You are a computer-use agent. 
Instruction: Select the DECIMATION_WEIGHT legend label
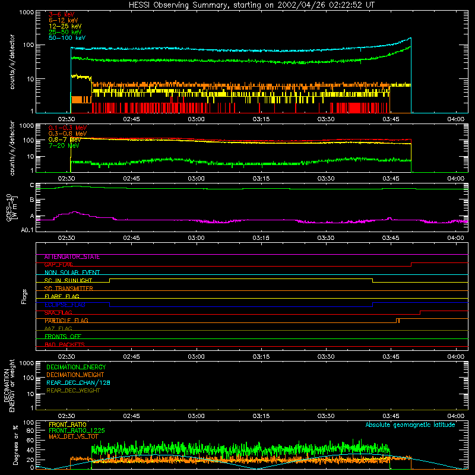point(75,375)
